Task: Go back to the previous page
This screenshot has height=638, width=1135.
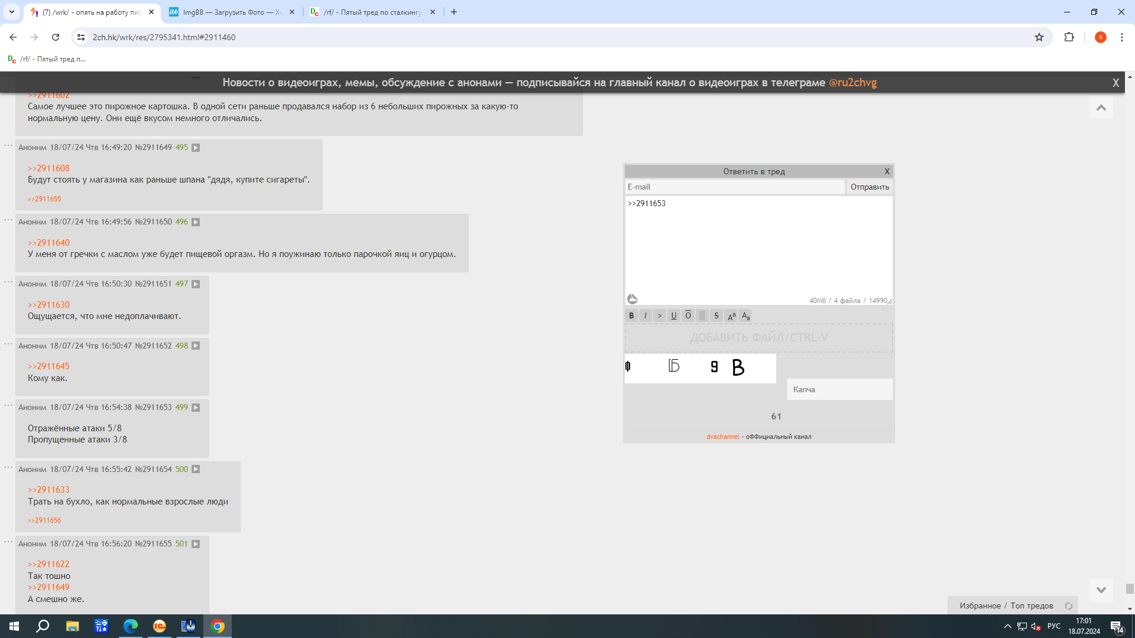Action: click(x=13, y=37)
